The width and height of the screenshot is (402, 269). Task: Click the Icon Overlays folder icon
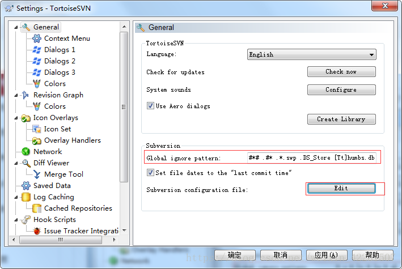pos(26,118)
